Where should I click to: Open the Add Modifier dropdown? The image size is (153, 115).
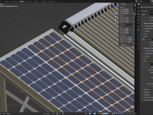[147, 11]
